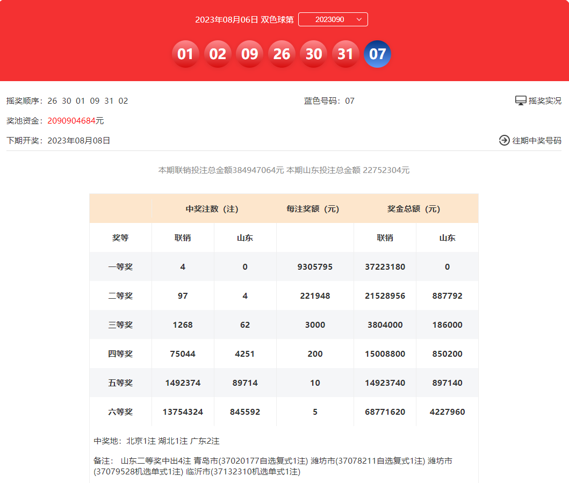The width and height of the screenshot is (569, 483).
Task: Click first prize per-bet amount 9305795
Action: [x=315, y=266]
